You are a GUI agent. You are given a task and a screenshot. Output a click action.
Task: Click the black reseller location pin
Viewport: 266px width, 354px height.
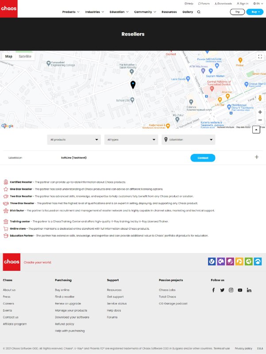pos(133,85)
